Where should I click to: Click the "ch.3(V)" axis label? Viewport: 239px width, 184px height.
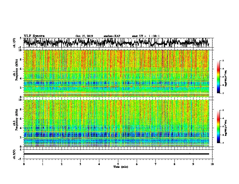pyautogui.click(x=14, y=154)
